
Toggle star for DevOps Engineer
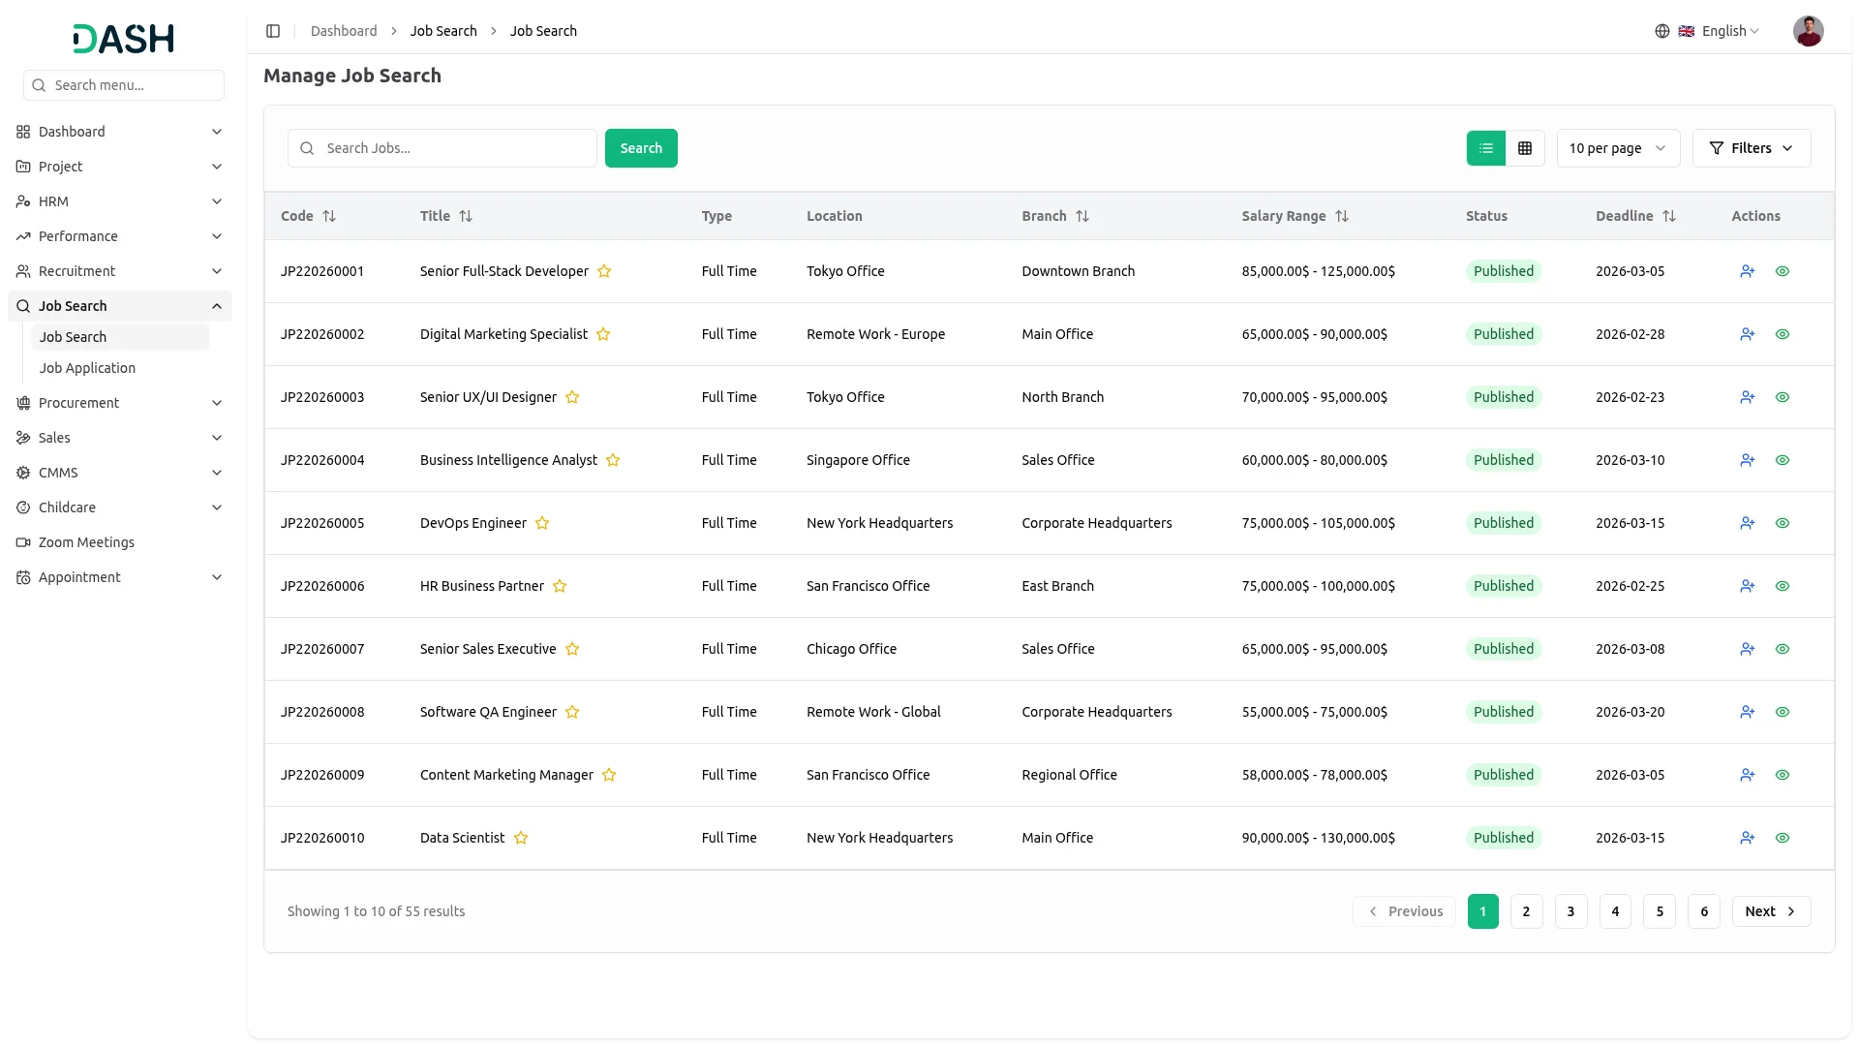(x=542, y=523)
